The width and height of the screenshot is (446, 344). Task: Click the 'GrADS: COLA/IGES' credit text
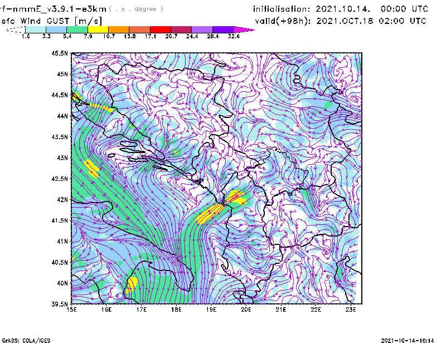pyautogui.click(x=26, y=341)
